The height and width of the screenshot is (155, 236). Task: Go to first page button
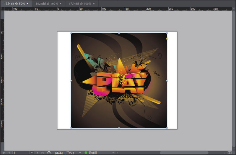4,153
